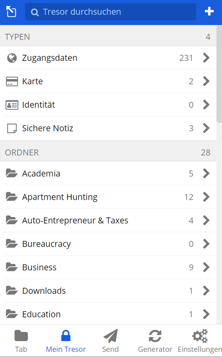Expand the Business folder chevron

(x=206, y=267)
